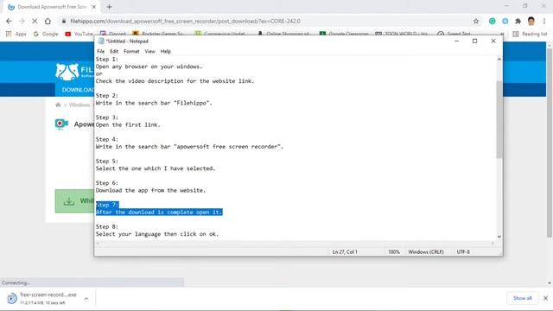Screen dimensions: 553x311
Task: Open the Extensions puzzle piece menu
Action: pyautogui.click(x=518, y=21)
